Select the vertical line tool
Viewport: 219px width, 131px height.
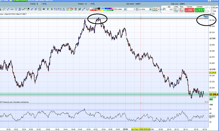[16, 9]
